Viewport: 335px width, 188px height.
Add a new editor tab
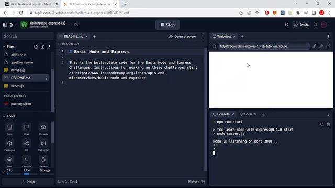coord(94,37)
